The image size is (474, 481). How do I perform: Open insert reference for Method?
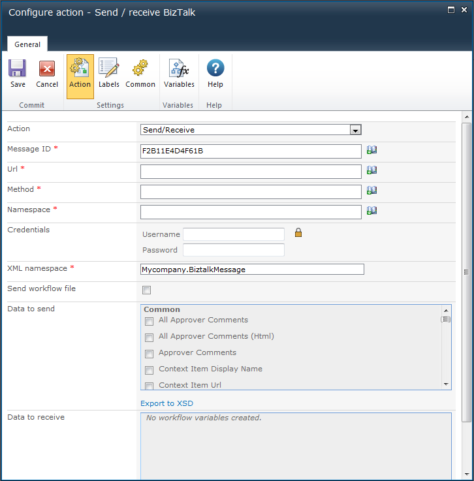click(372, 191)
